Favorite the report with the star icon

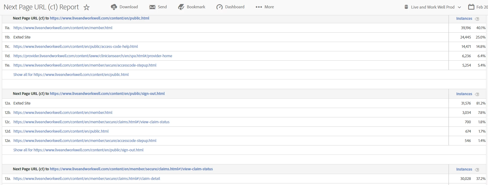(x=86, y=7)
